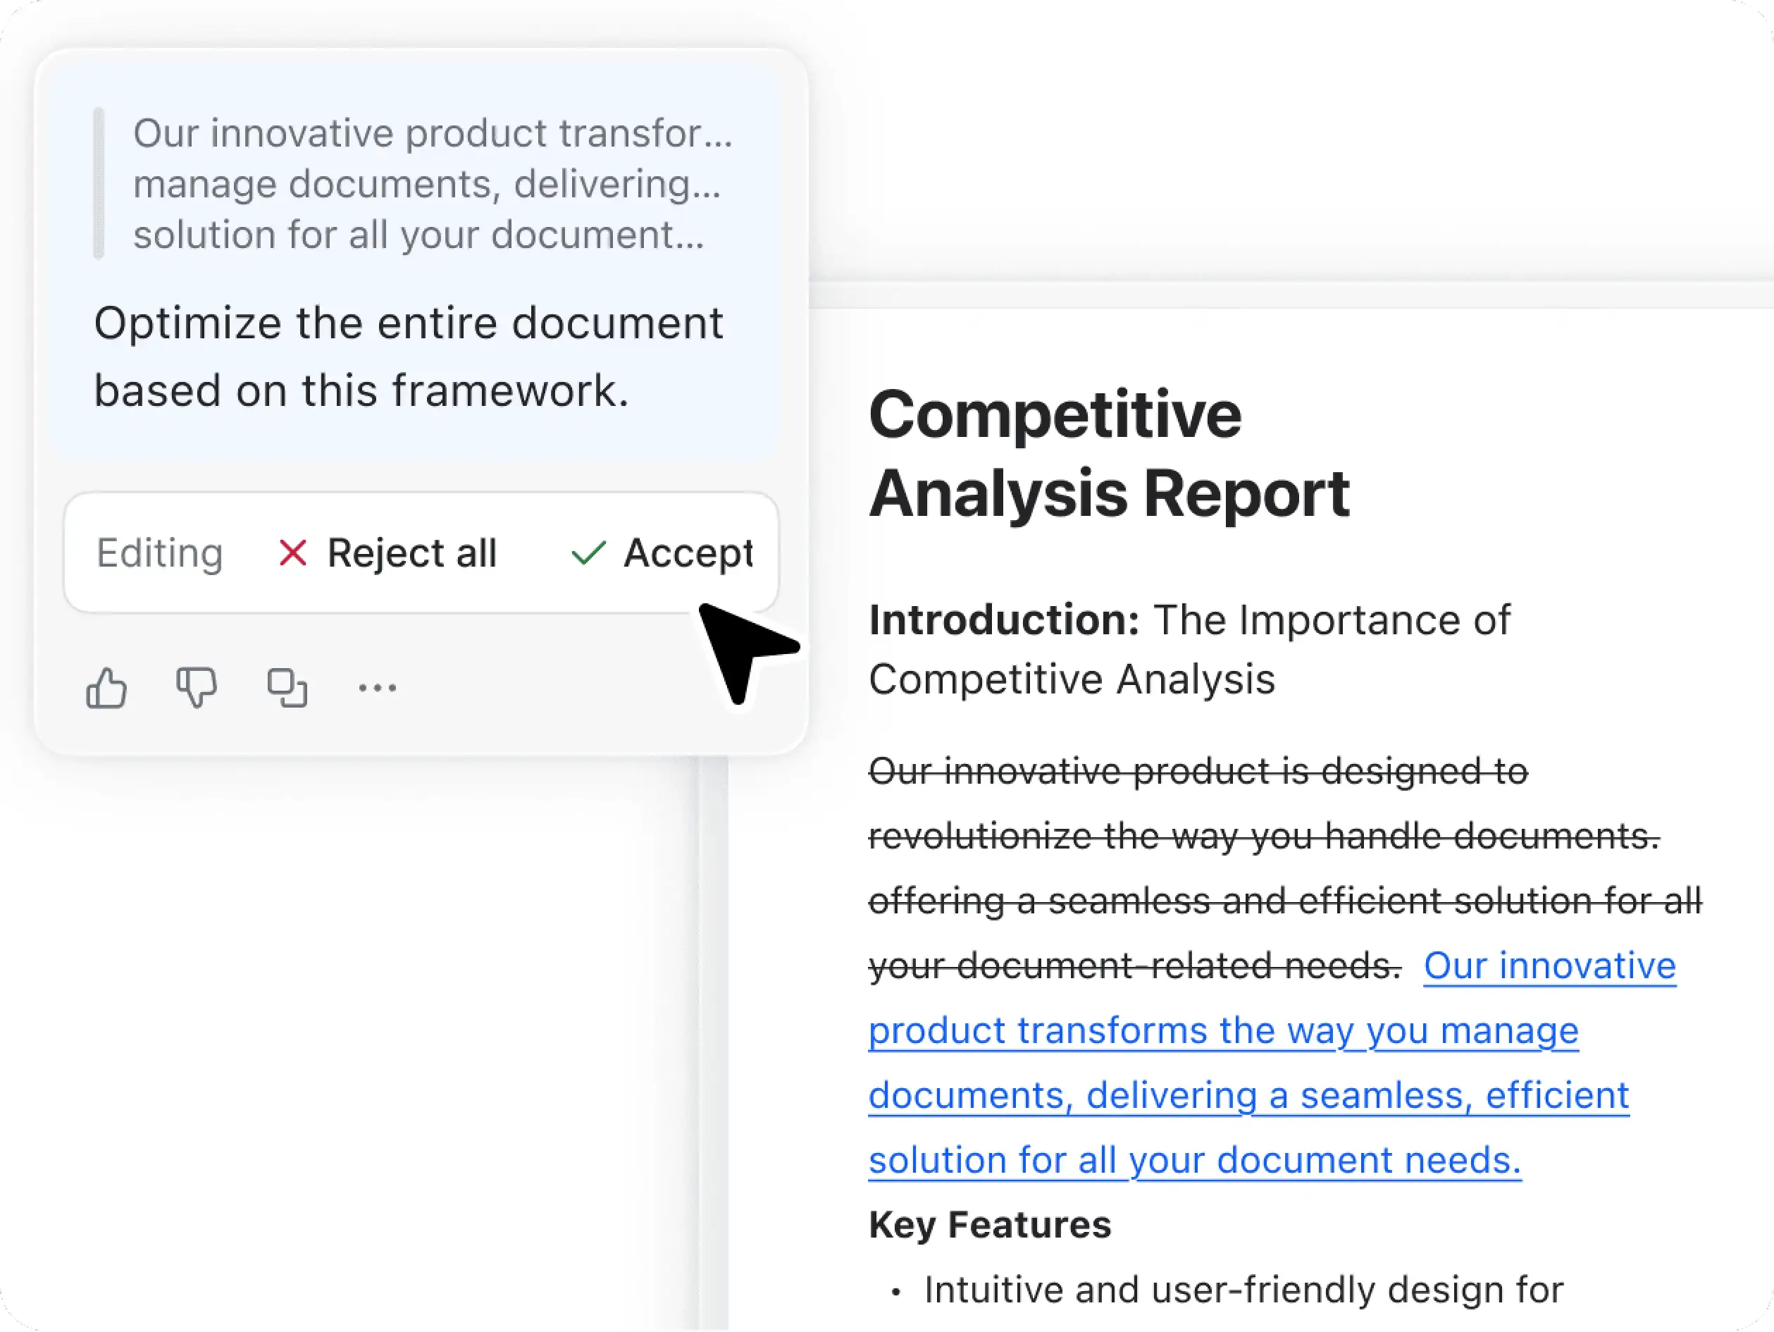
Task: Reject all suggested document changes
Action: click(x=411, y=552)
